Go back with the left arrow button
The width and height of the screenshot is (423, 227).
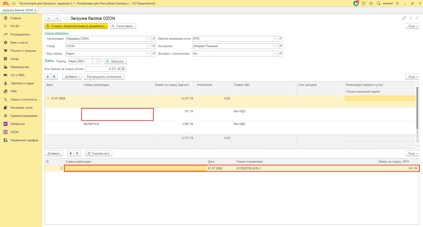[49, 18]
